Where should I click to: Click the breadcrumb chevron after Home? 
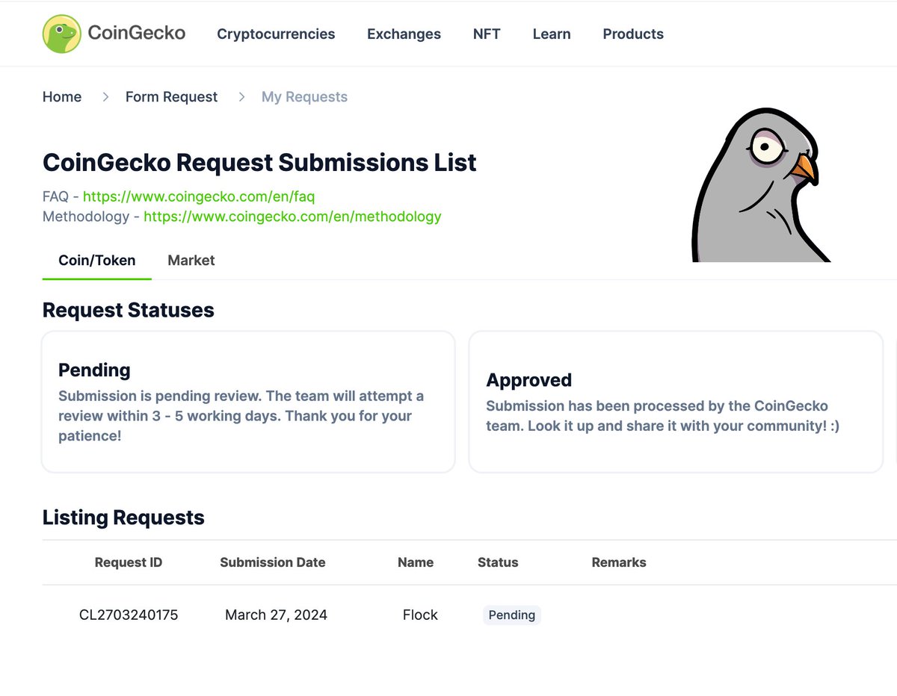[105, 96]
